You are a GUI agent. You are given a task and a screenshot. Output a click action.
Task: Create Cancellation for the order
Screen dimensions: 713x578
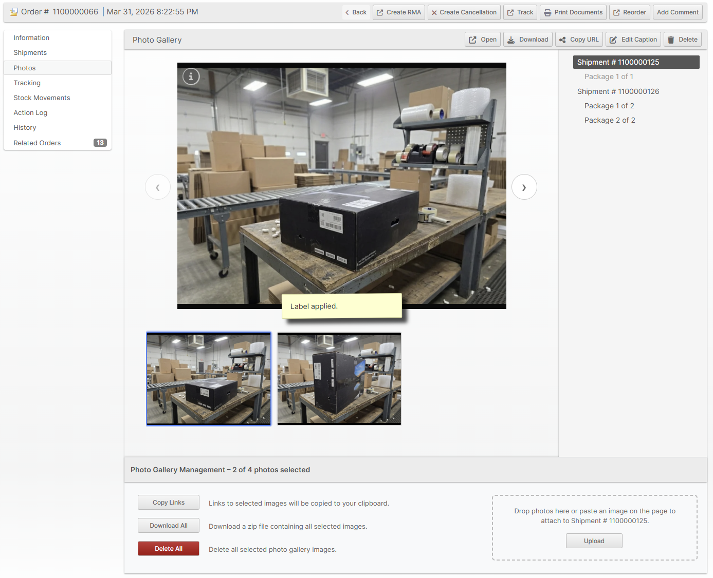464,12
